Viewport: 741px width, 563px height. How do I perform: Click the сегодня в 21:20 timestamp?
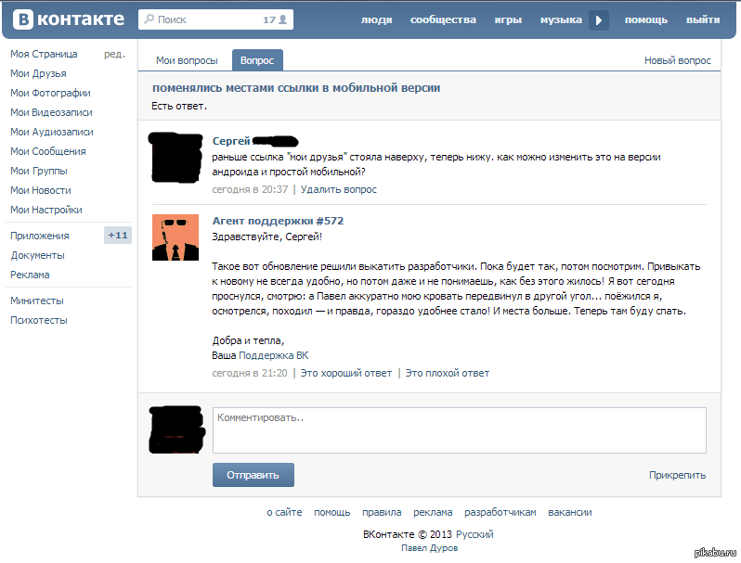pos(250,373)
